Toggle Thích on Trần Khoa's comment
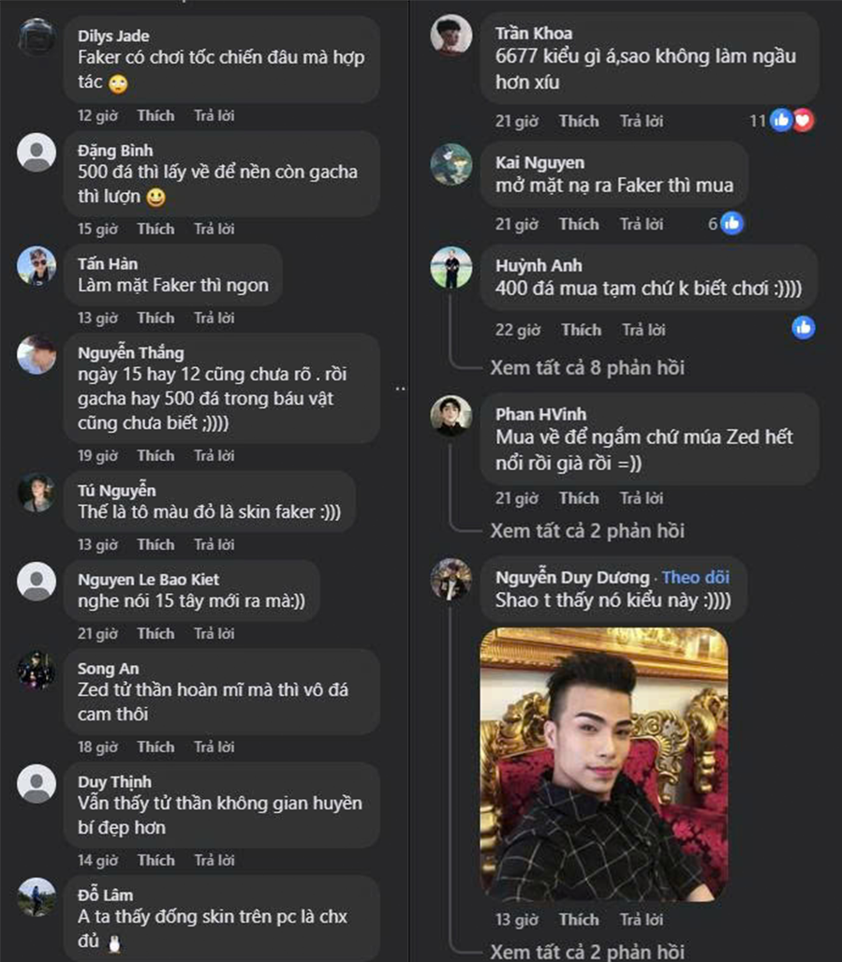This screenshot has width=842, height=962. (579, 121)
